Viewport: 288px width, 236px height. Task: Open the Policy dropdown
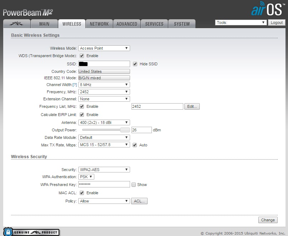click(104, 201)
